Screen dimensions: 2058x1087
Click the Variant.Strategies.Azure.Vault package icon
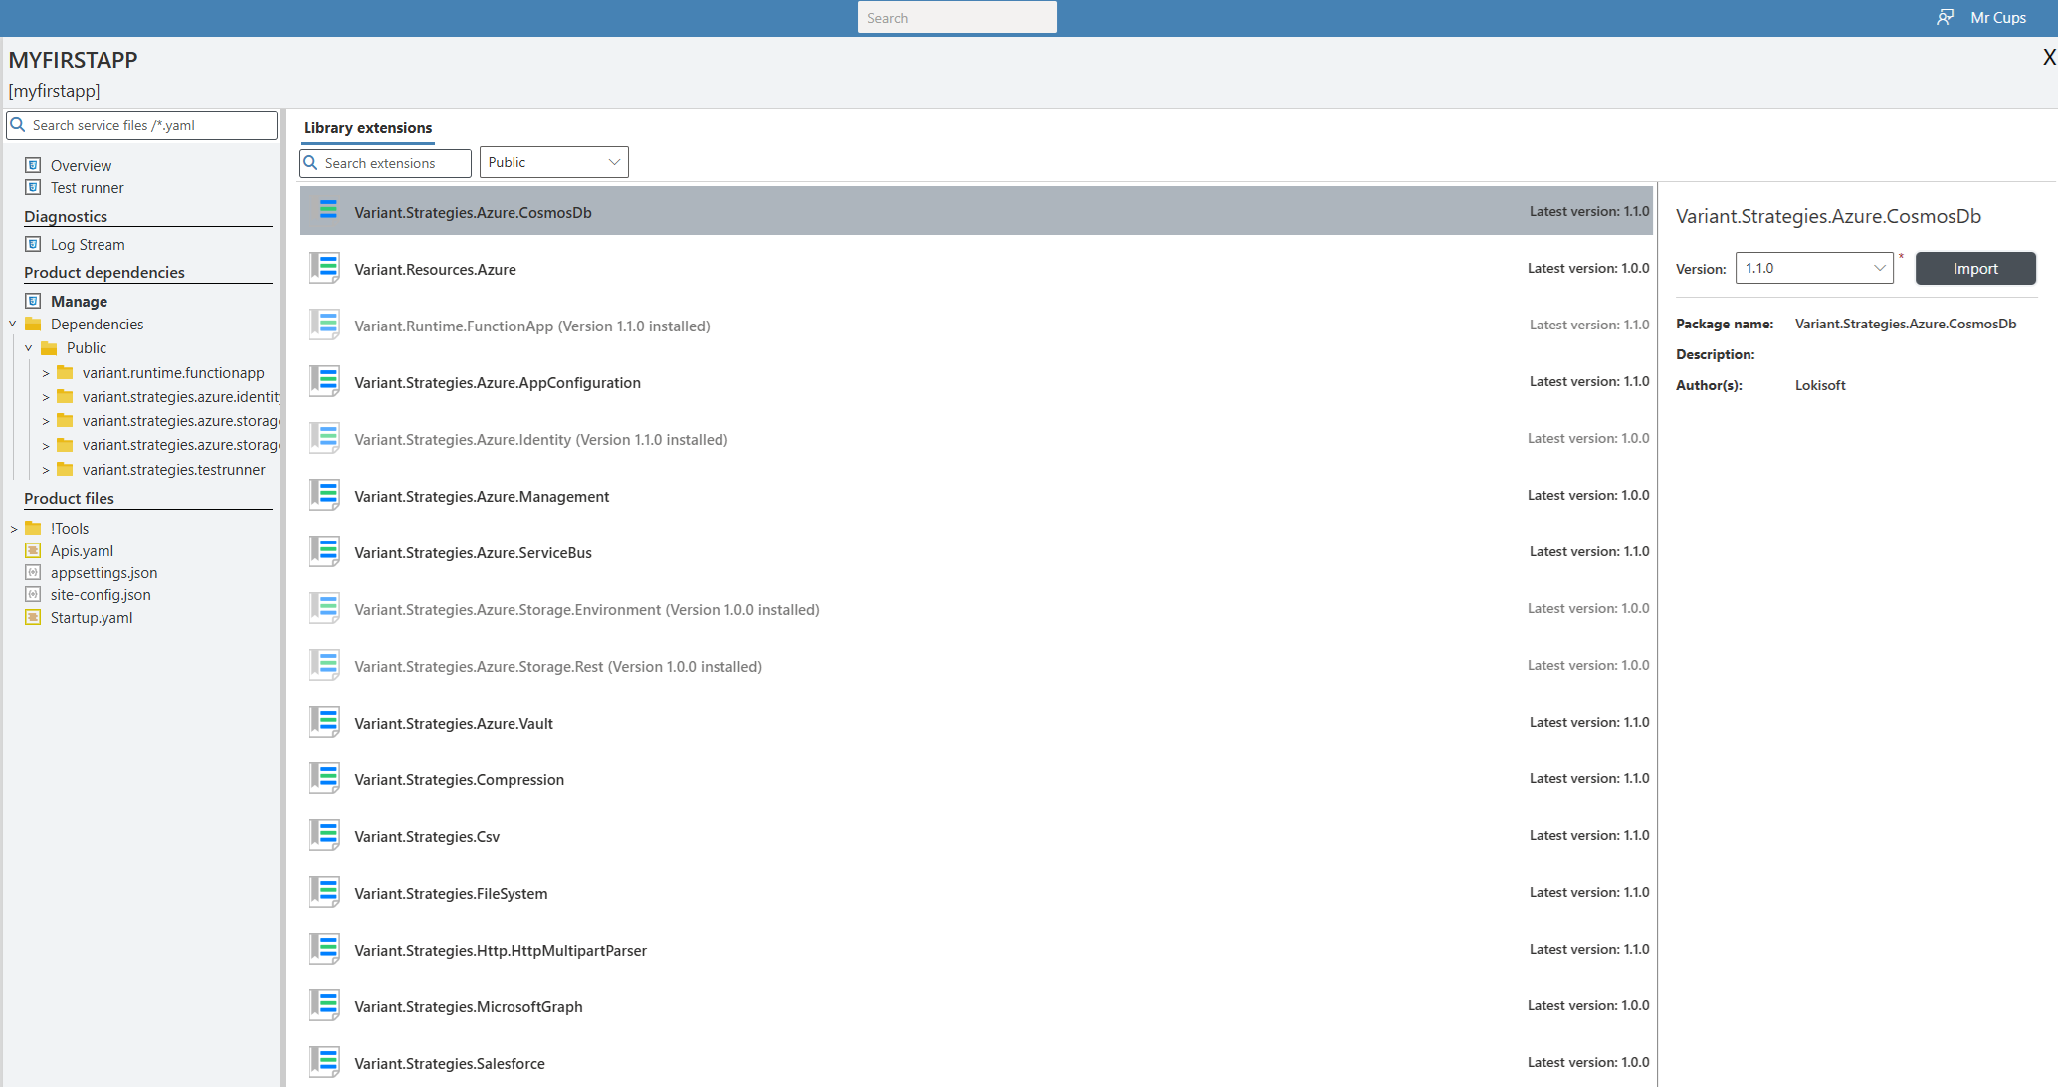(324, 723)
